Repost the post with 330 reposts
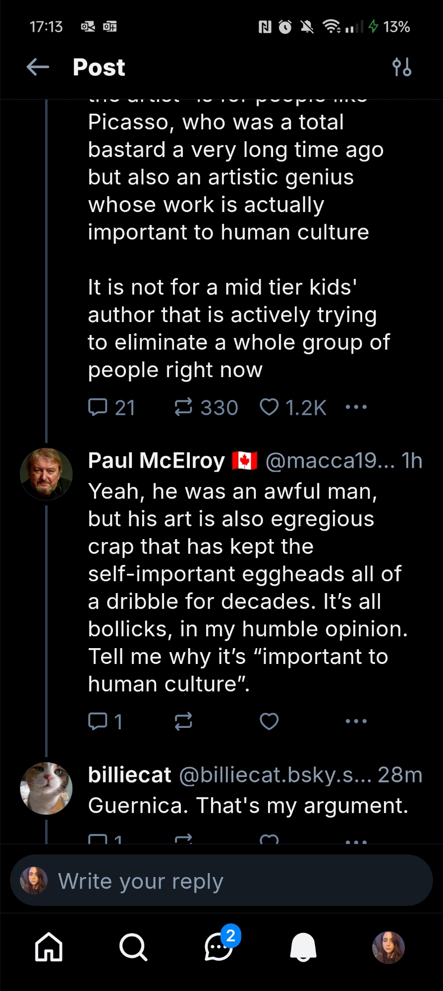The height and width of the screenshot is (991, 443). click(183, 407)
